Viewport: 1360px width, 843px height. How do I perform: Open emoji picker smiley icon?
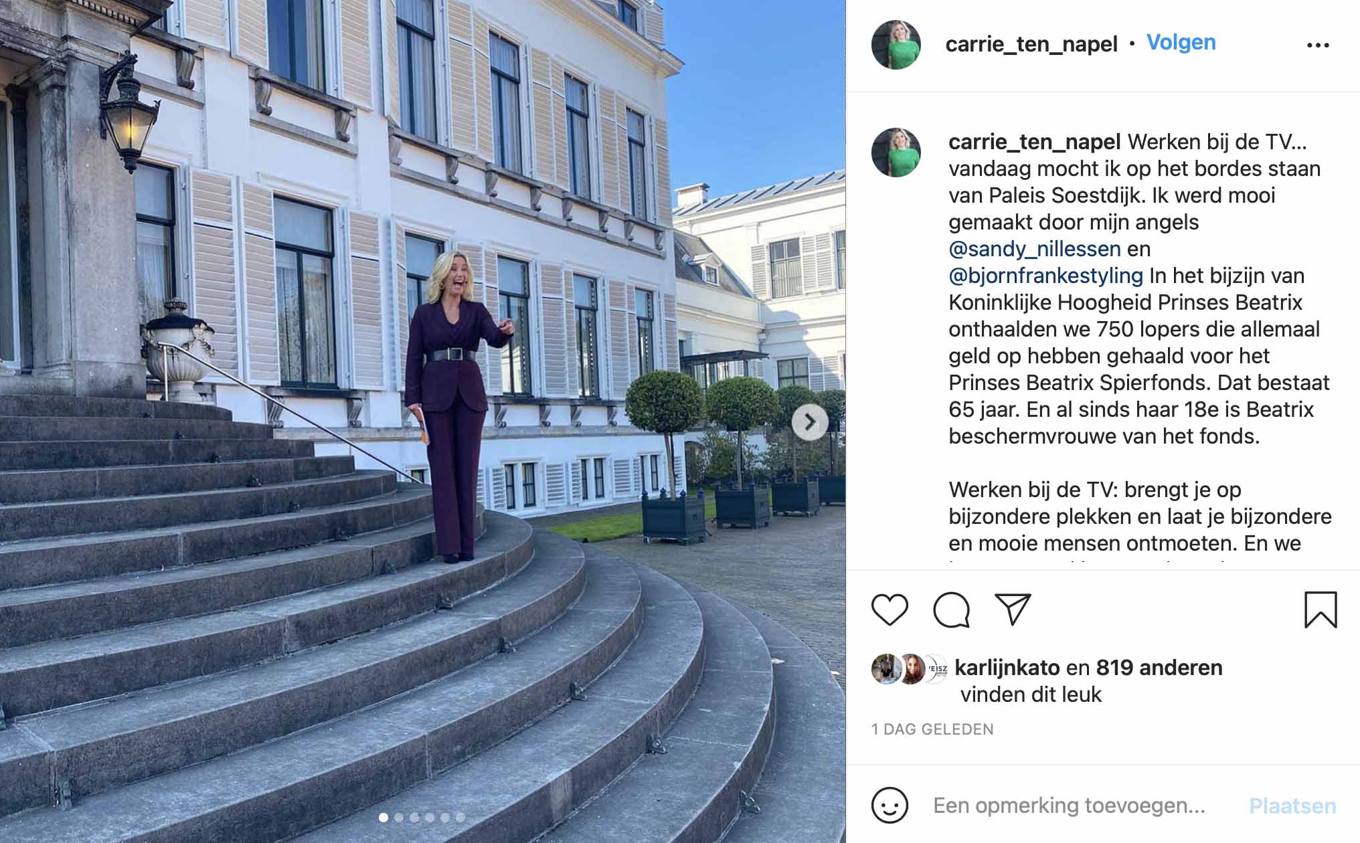(889, 806)
